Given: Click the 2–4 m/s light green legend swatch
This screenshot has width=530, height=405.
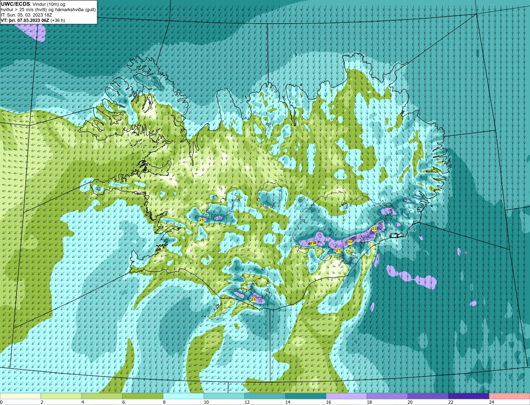Looking at the screenshot, I should 62,396.
